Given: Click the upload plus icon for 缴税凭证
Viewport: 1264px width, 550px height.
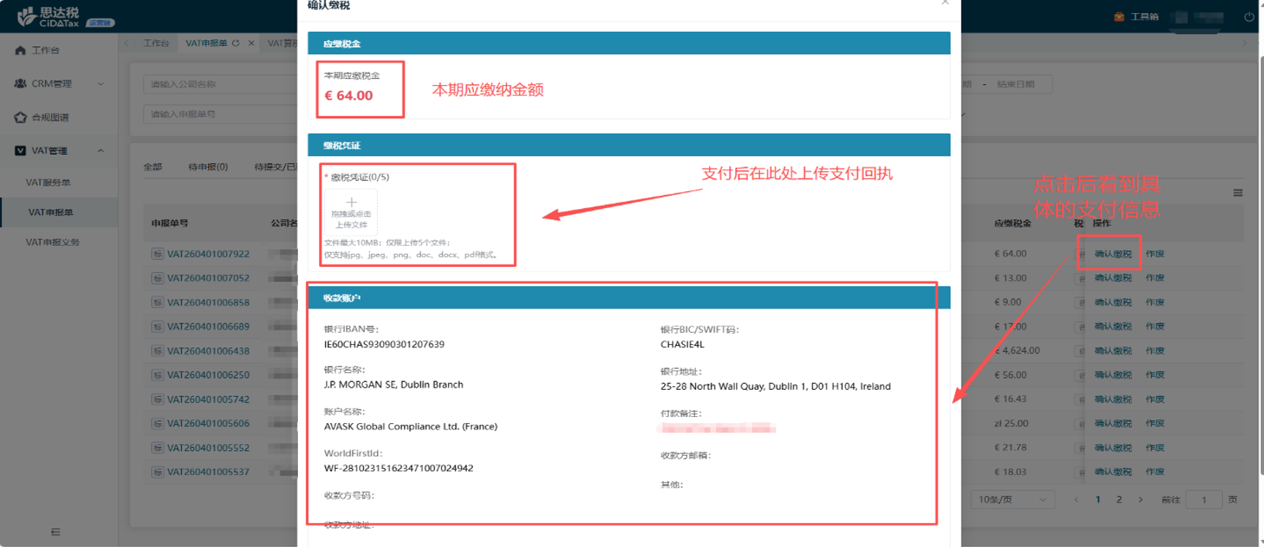Looking at the screenshot, I should (351, 203).
